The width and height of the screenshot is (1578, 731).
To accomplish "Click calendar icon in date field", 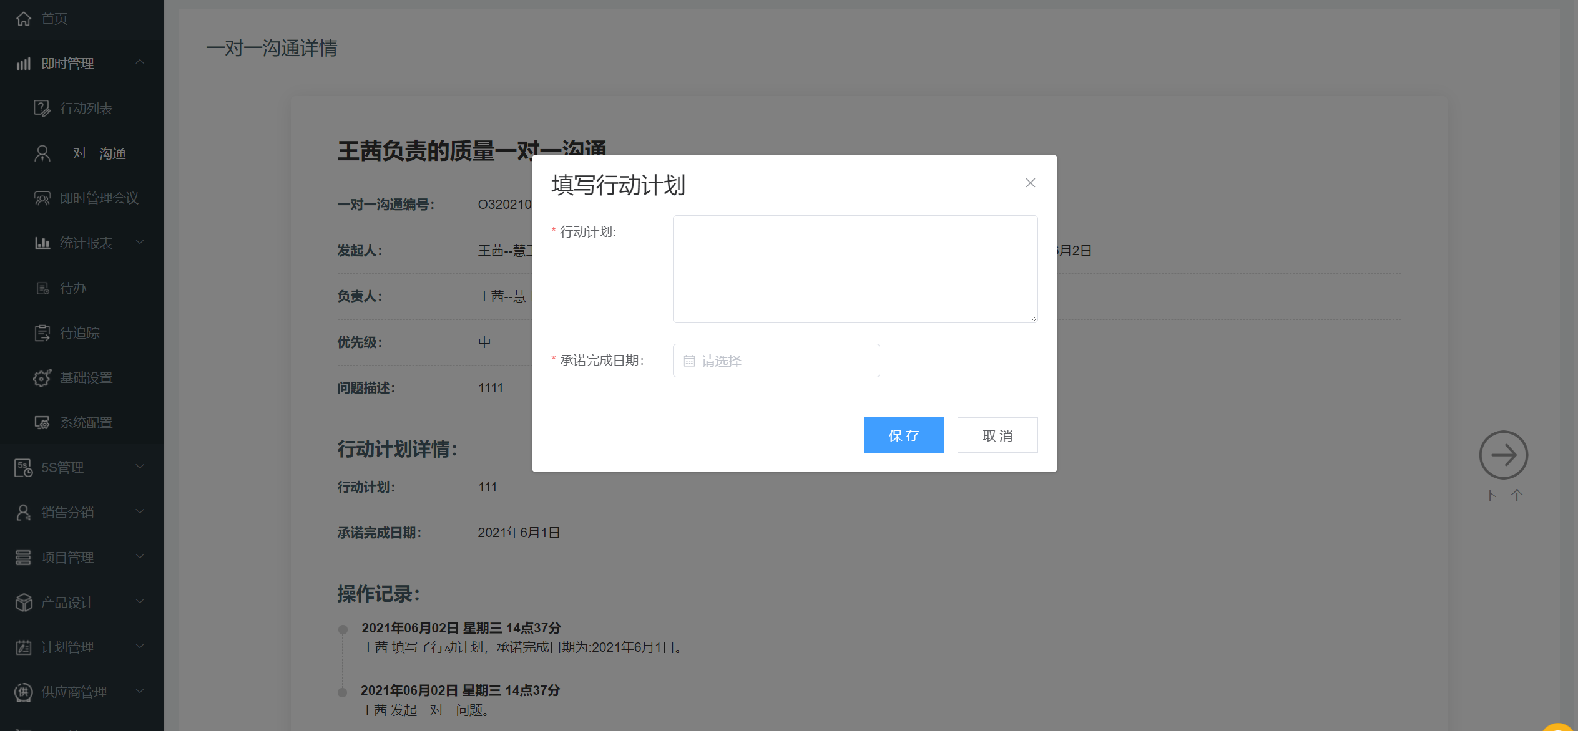I will pos(689,361).
